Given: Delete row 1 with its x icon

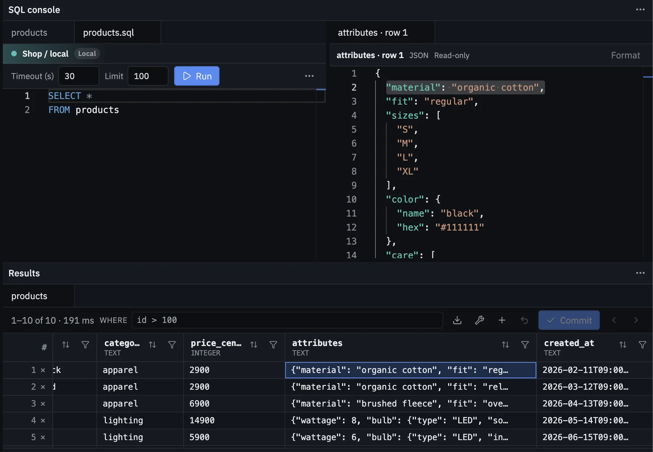Looking at the screenshot, I should point(43,370).
